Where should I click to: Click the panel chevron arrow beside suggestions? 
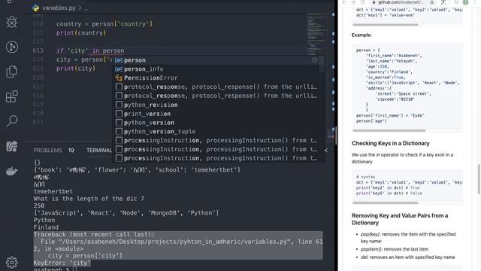(x=326, y=151)
